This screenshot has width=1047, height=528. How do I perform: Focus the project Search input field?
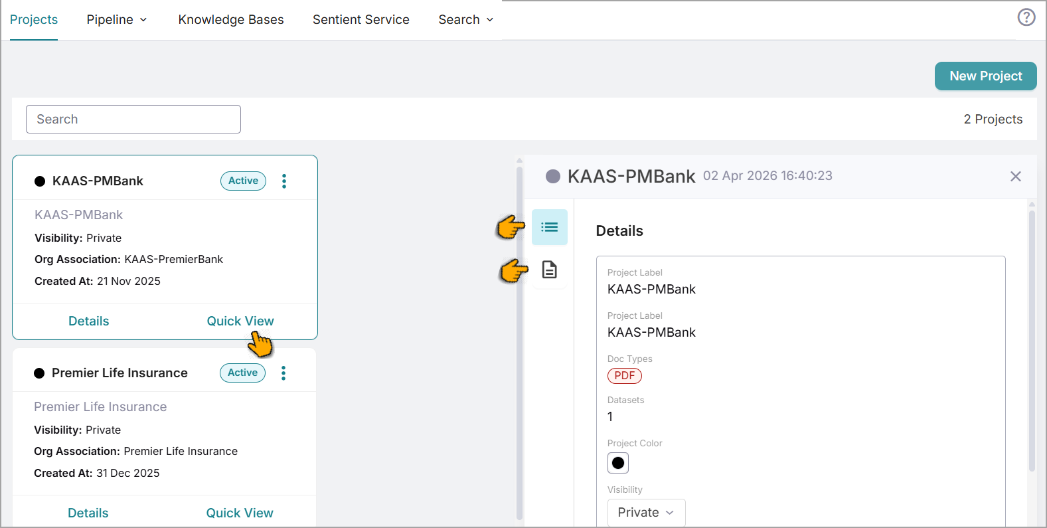pyautogui.click(x=133, y=120)
